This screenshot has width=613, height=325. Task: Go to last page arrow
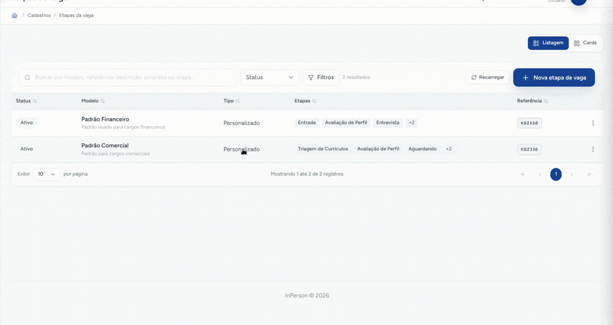coord(589,174)
